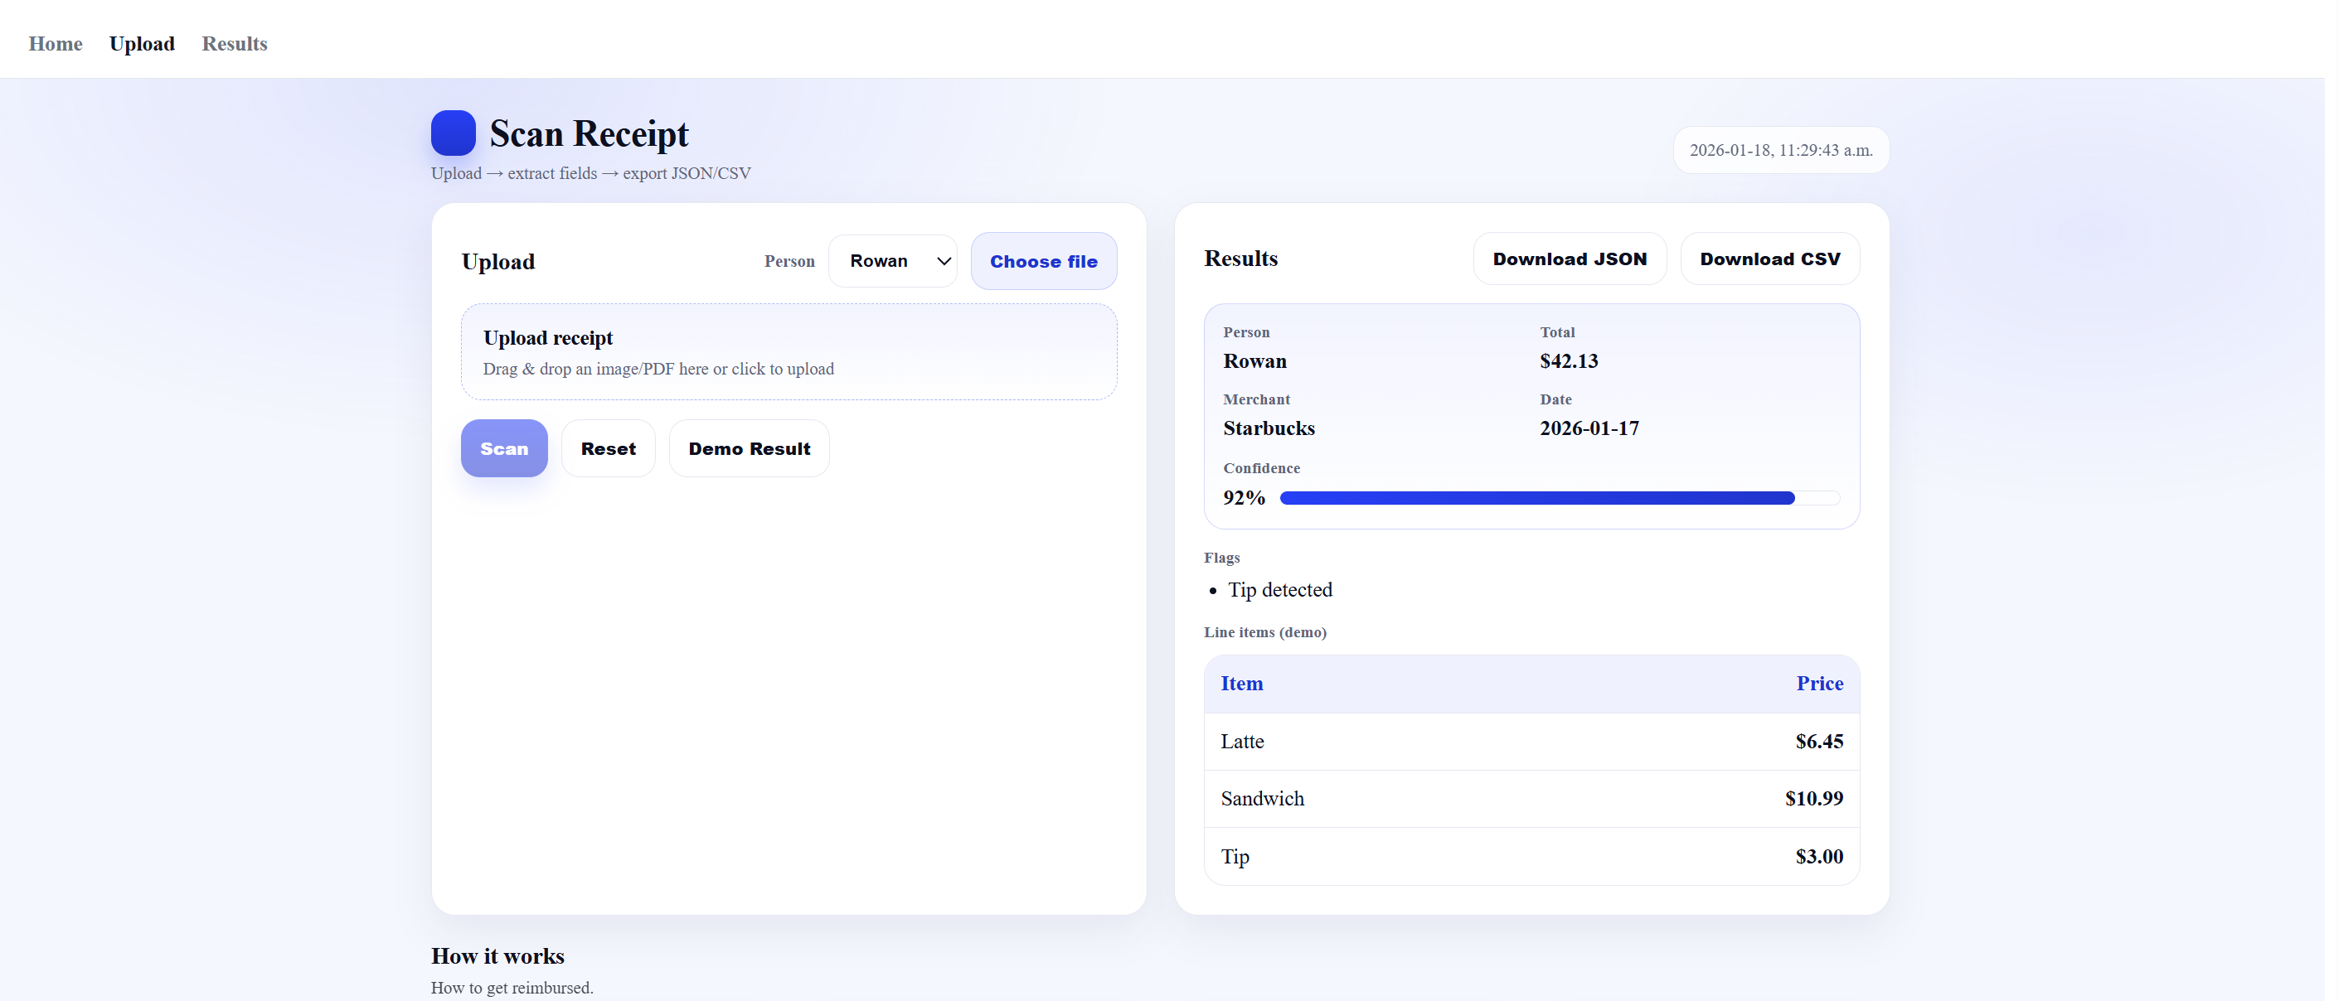
Task: Click the timestamp badge in the header
Action: coord(1791,151)
